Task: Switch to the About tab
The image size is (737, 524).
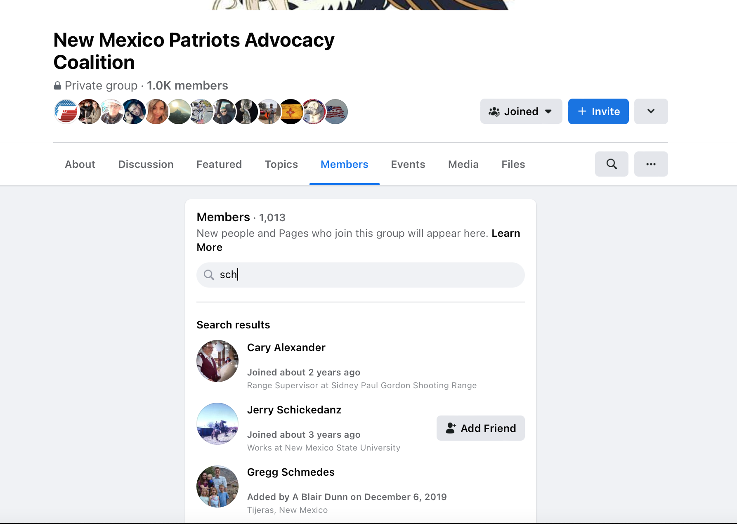Action: coord(80,164)
